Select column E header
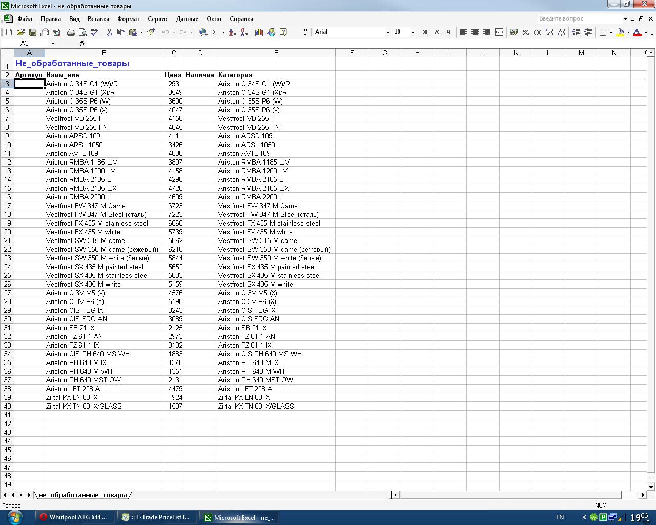The height and width of the screenshot is (525, 656). [276, 53]
